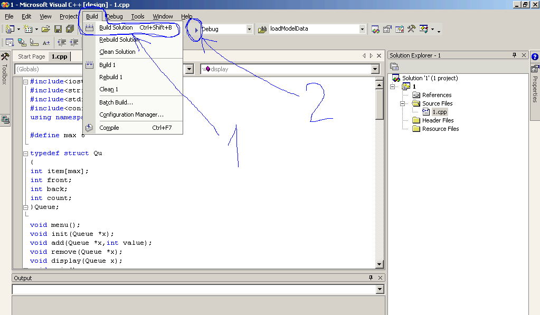
Task: Select 1.cpp in Solution Explorer
Action: pos(439,112)
